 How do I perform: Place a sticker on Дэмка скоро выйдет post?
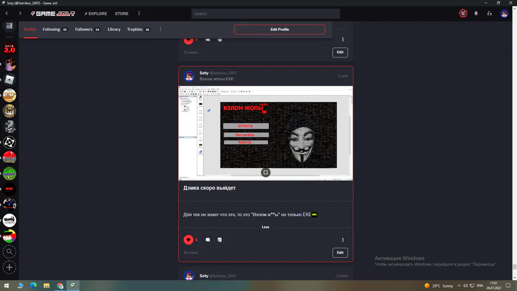219,240
